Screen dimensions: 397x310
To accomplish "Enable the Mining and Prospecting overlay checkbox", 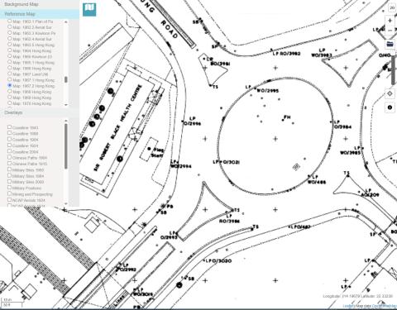I will click(x=9, y=193).
